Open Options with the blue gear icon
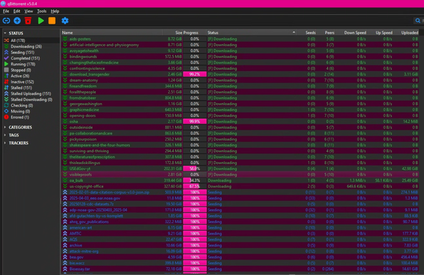424x275 pixels. click(x=65, y=21)
